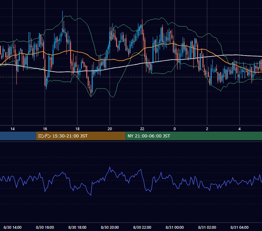Viewport: 262px width, 231px height.
Task: Click the 14 hour axis label
Action: (x=13, y=129)
